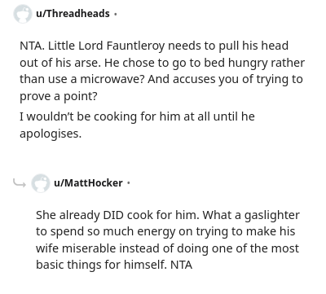Click the dot separator after u/MattHocker

129,183
